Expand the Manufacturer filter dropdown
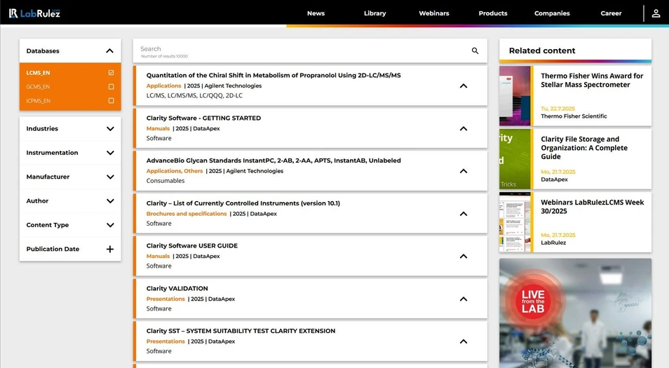Viewport: 669px width, 368px height. (x=110, y=177)
